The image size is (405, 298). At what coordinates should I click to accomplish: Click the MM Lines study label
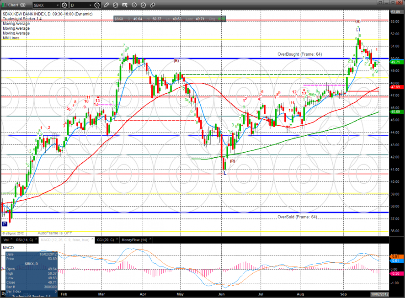click(x=11, y=38)
